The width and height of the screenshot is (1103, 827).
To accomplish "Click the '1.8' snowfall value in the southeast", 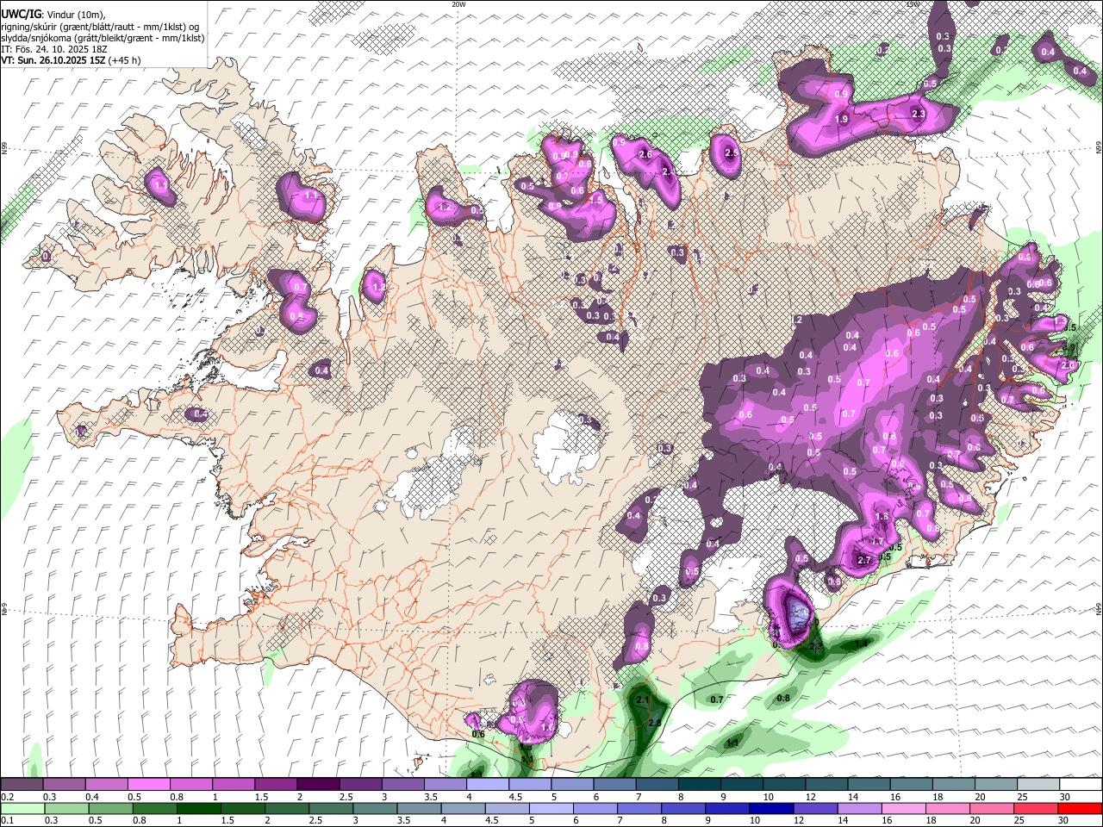I will 882,517.
